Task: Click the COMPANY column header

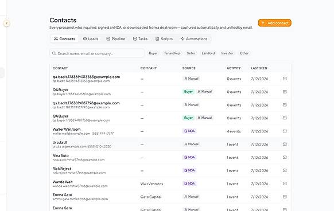Action: (149, 68)
